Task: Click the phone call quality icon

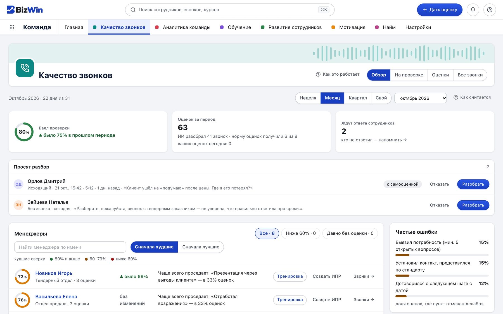Action: pyautogui.click(x=25, y=68)
